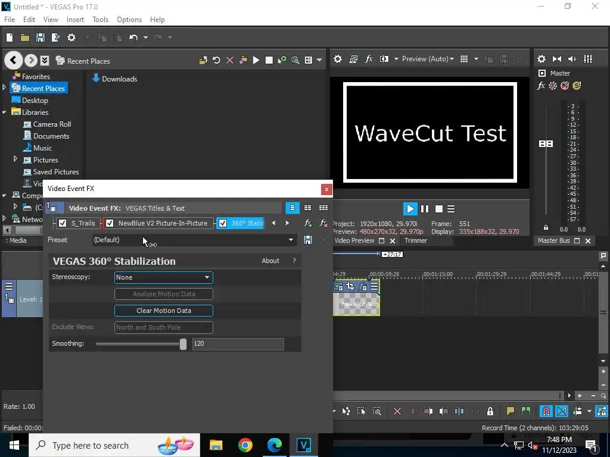610x457 pixels.
Task: Adjust the Smoothing slider handle
Action: coord(183,344)
